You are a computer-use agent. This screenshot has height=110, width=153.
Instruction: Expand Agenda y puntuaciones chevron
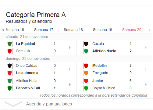click(x=13, y=104)
